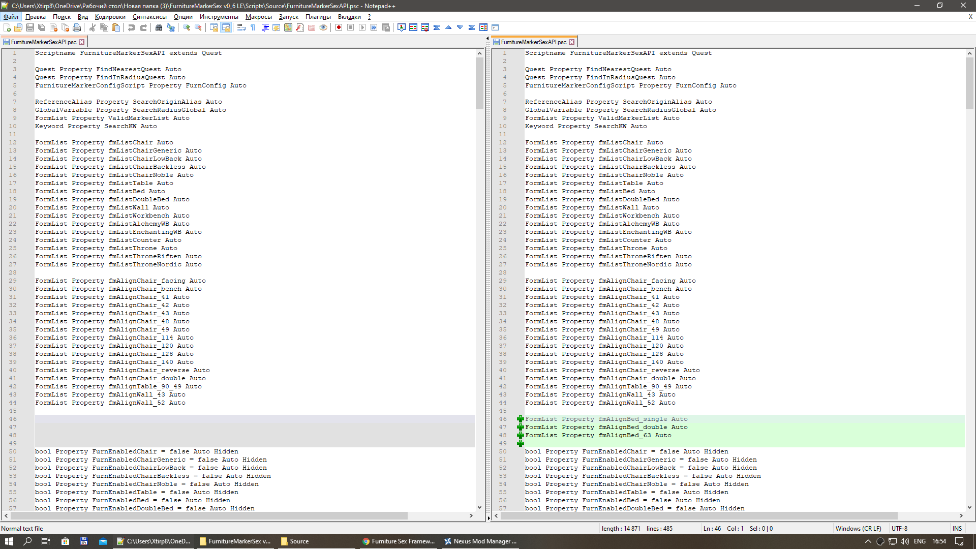Start macro recording with red dot
The width and height of the screenshot is (976, 549).
pos(339,27)
